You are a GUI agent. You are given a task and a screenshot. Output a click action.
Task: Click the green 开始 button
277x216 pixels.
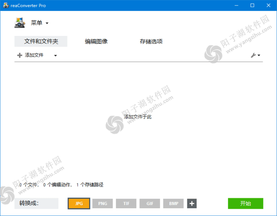coord(245,203)
